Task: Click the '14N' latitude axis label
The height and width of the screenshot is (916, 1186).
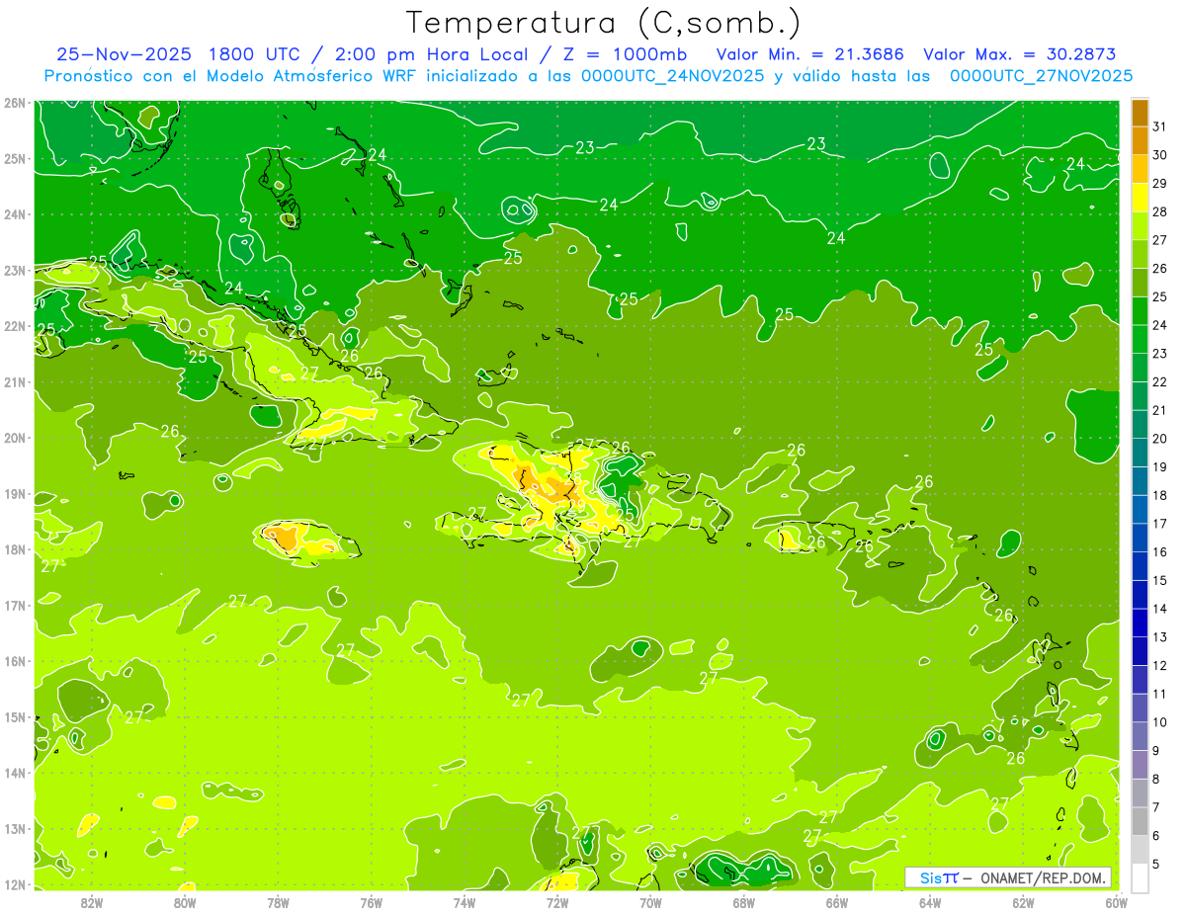Action: click(14, 773)
